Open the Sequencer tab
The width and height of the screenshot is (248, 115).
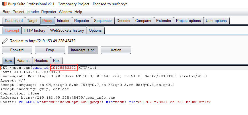tap(103, 21)
